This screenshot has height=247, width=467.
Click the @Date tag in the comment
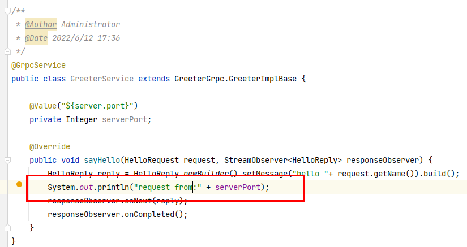point(36,38)
